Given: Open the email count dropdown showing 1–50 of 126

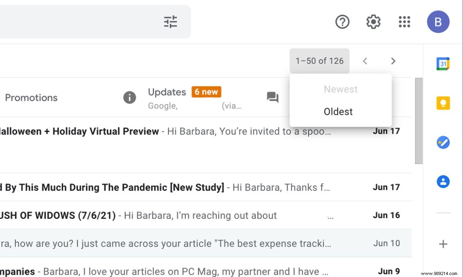Looking at the screenshot, I should pyautogui.click(x=319, y=61).
